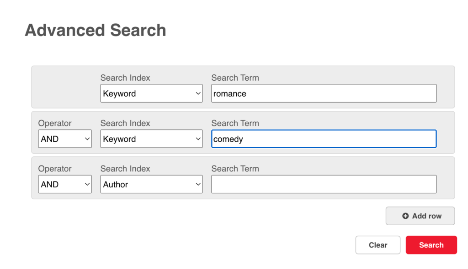
Task: Click the Search Term label above comedy field
Action: point(235,123)
